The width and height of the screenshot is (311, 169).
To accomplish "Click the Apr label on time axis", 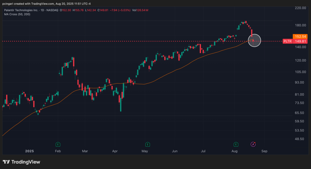I will click(x=115, y=151).
